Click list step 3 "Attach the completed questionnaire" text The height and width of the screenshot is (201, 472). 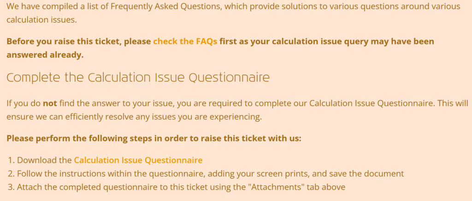pos(75,187)
